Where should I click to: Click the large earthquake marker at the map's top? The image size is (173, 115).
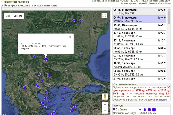coord(74,20)
